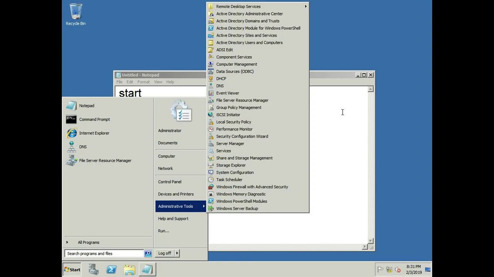494x277 pixels.
Task: Click the Start button
Action: click(x=72, y=269)
